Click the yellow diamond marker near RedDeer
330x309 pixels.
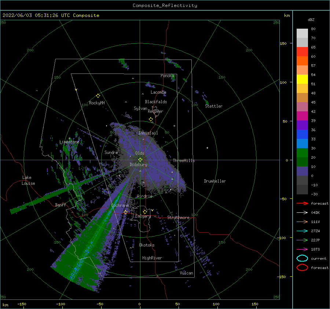click(151, 119)
